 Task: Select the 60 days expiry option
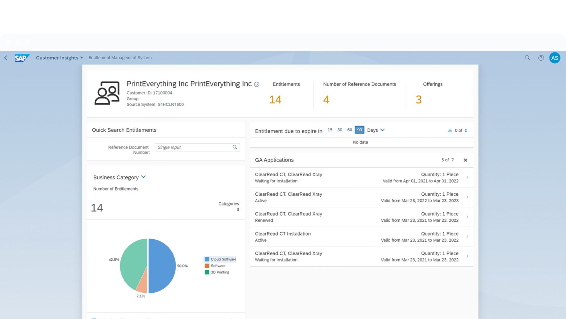coord(350,130)
